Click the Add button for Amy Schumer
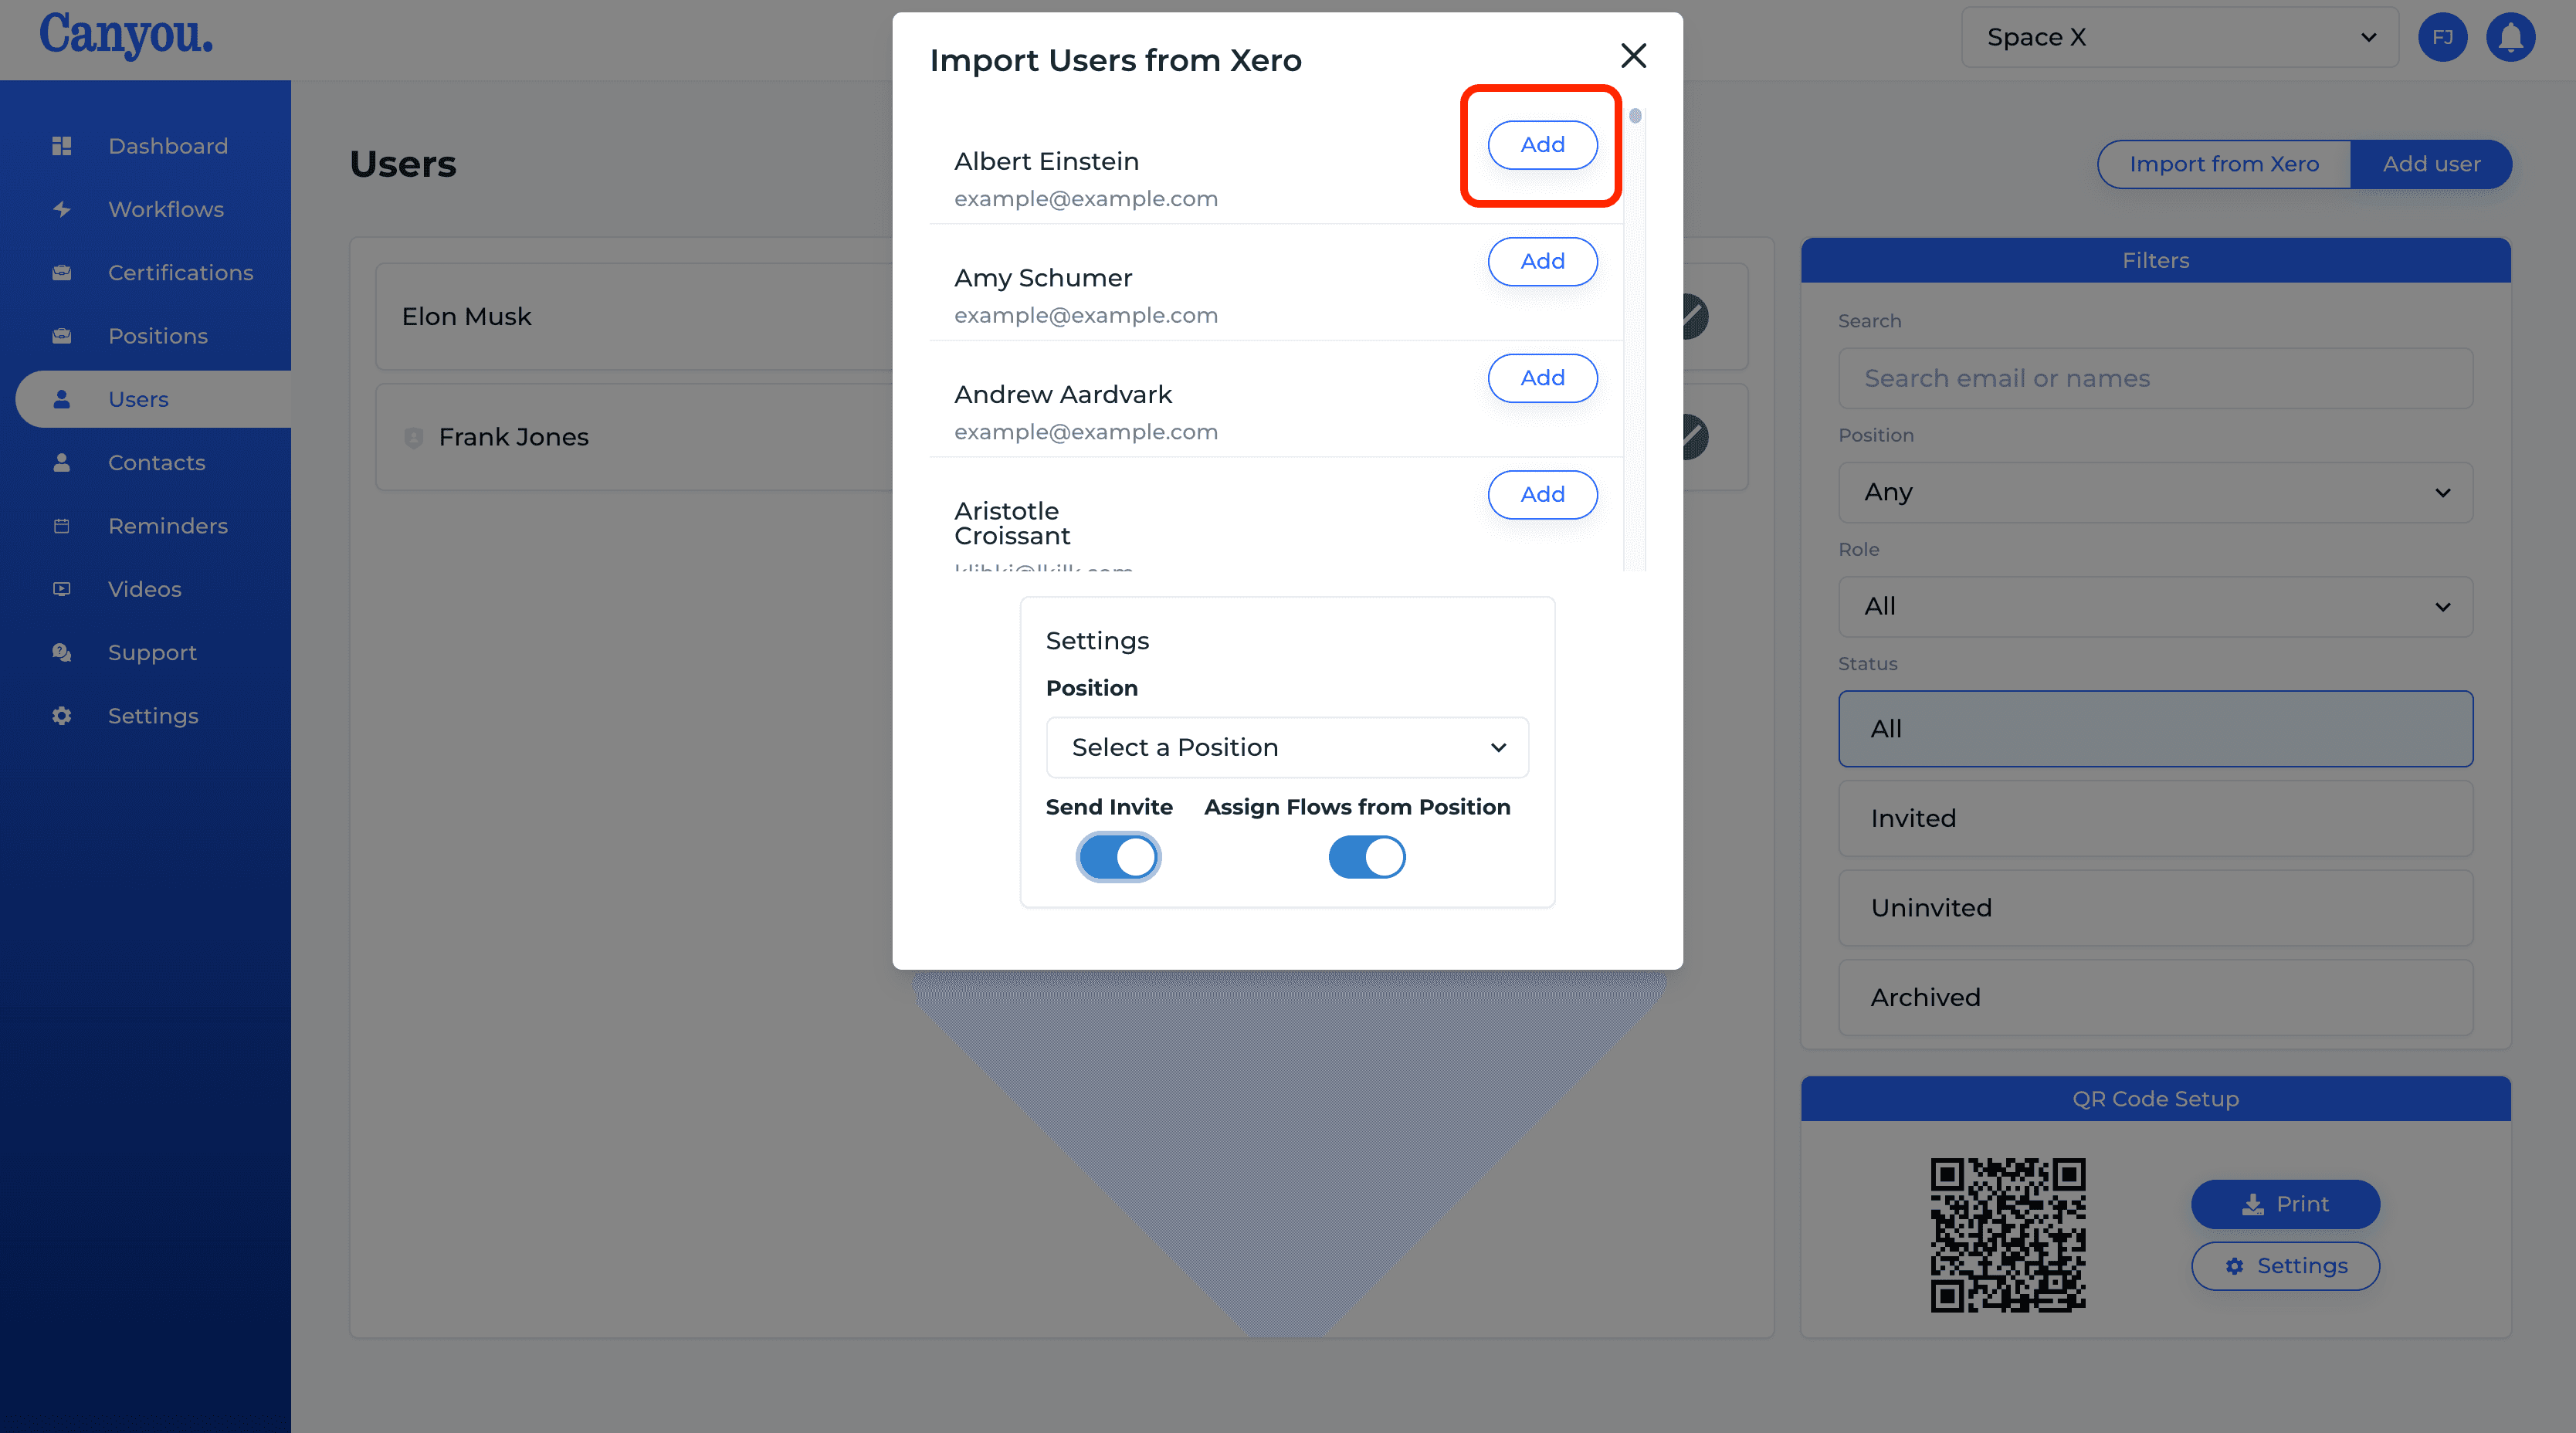The image size is (2576, 1433). coord(1542,261)
